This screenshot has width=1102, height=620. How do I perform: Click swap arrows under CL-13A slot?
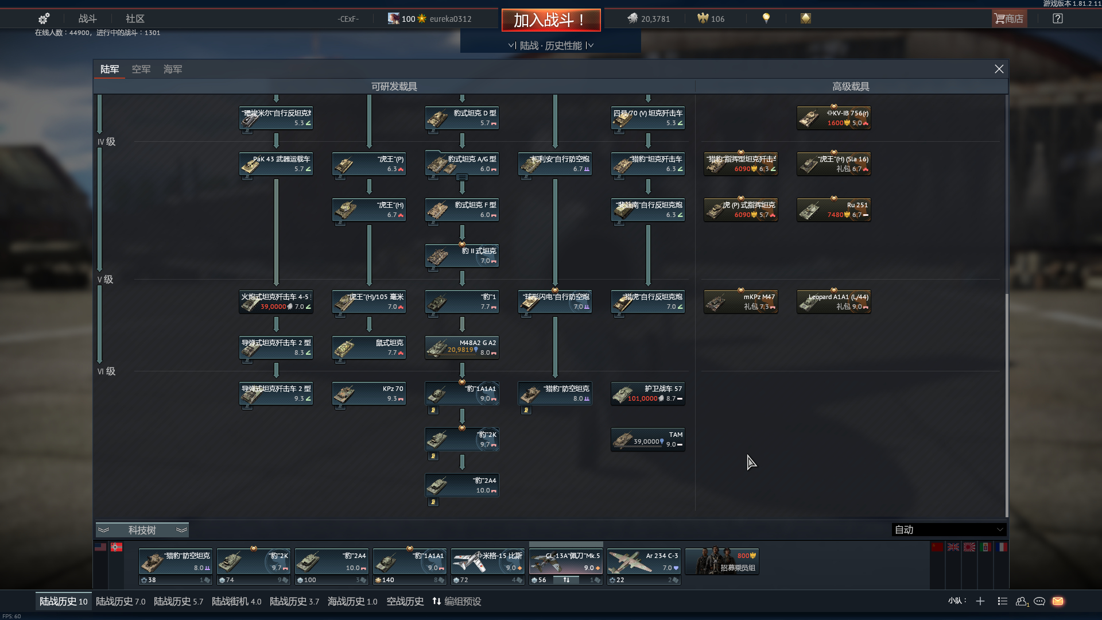click(566, 580)
